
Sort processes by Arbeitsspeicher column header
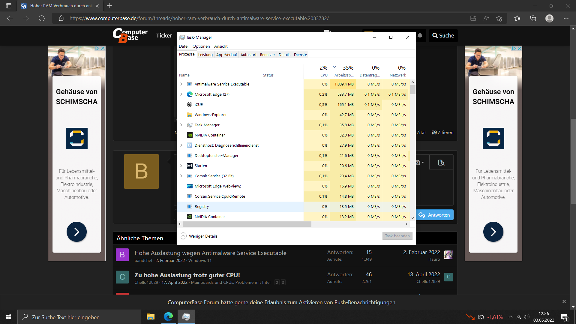tap(344, 75)
